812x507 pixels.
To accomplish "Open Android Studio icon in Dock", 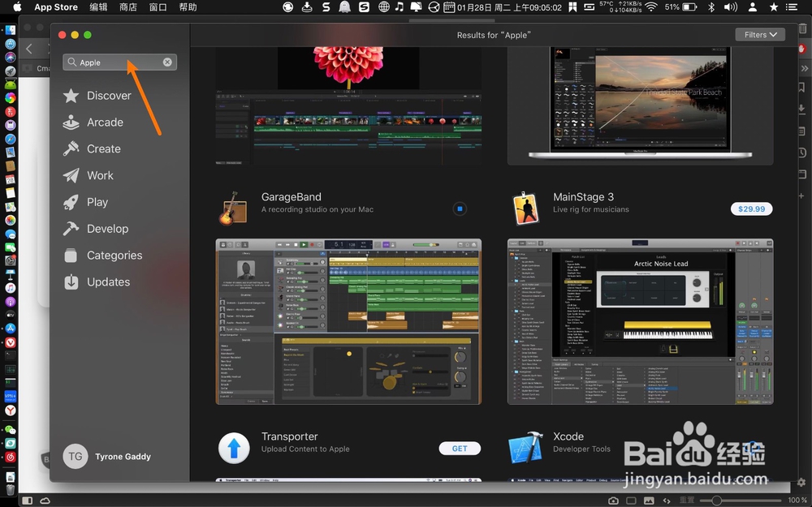I will pos(10,84).
